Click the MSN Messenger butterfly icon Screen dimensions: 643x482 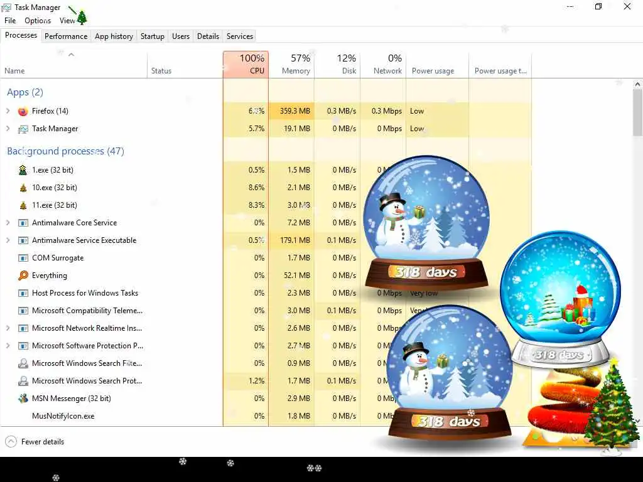23,399
